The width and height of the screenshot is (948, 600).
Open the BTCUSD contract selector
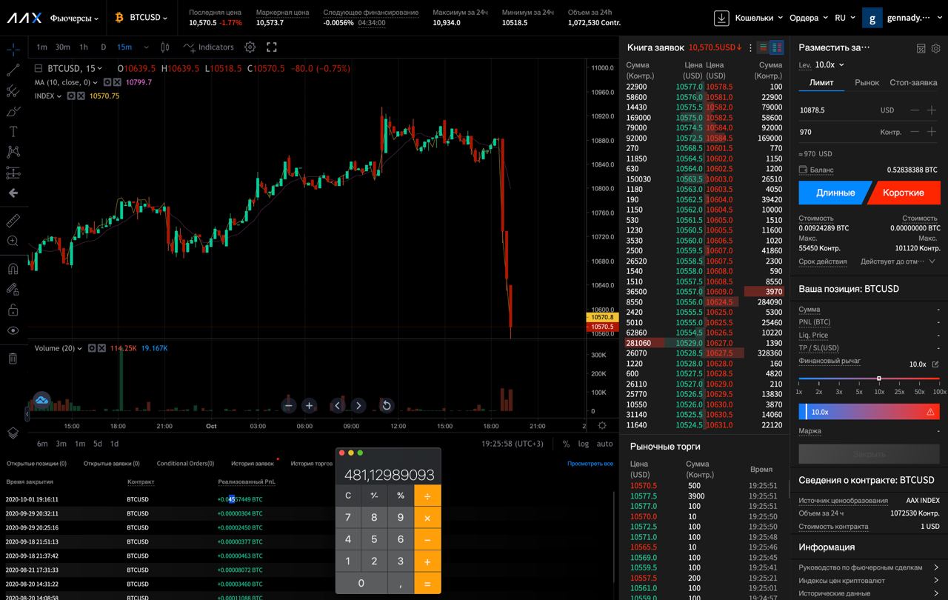(148, 18)
